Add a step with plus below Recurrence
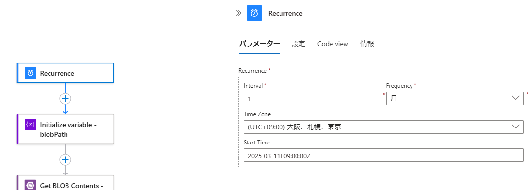 point(66,98)
